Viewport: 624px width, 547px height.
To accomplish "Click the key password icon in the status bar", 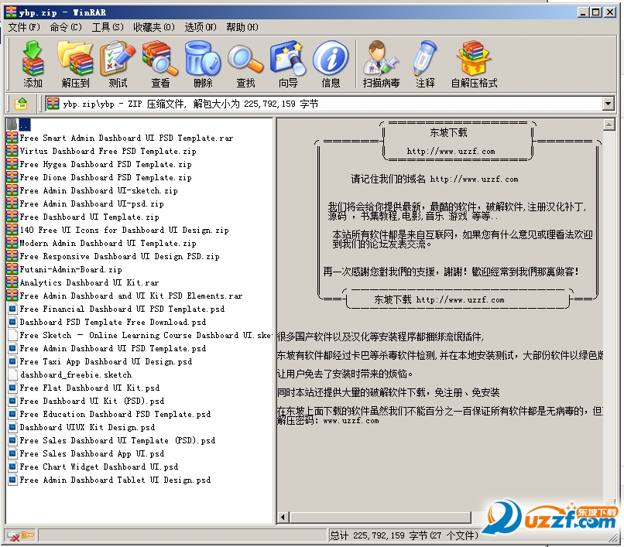I will click(28, 535).
